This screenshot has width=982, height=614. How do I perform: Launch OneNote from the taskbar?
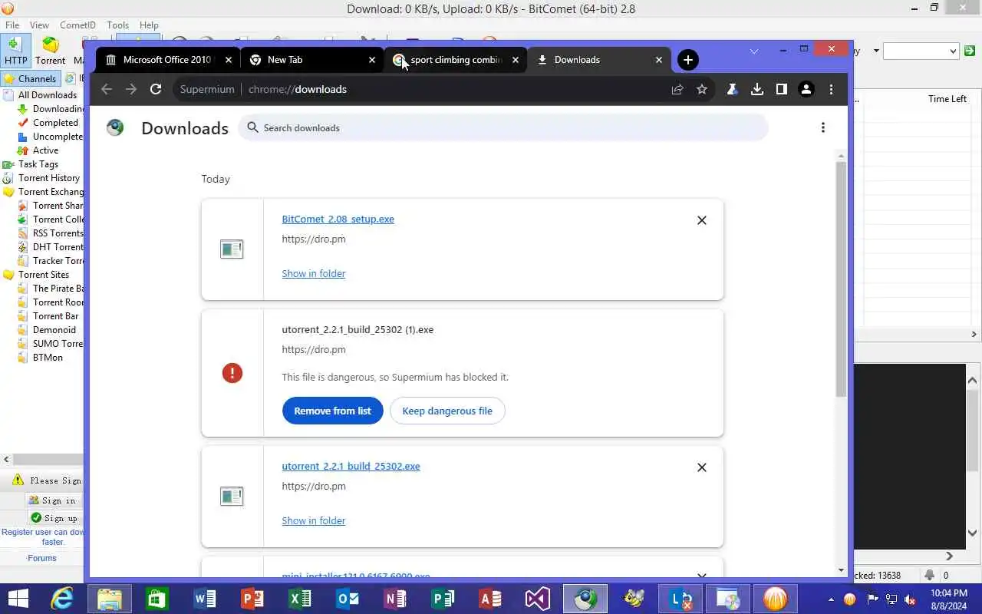pos(395,599)
